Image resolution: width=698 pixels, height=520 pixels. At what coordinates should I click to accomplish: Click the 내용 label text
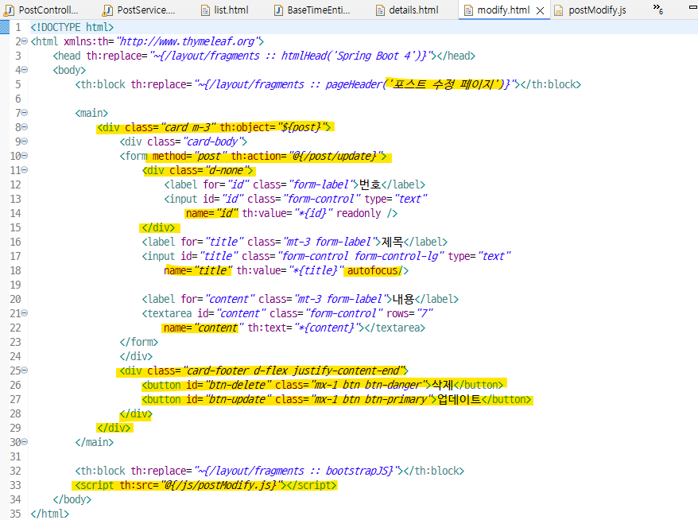403,299
